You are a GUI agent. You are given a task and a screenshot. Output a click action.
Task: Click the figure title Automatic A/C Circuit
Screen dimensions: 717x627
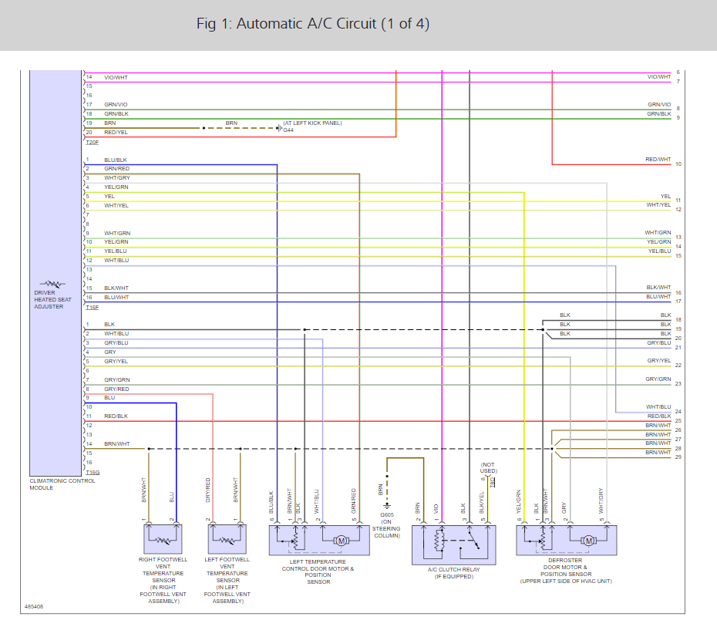[x=313, y=24]
